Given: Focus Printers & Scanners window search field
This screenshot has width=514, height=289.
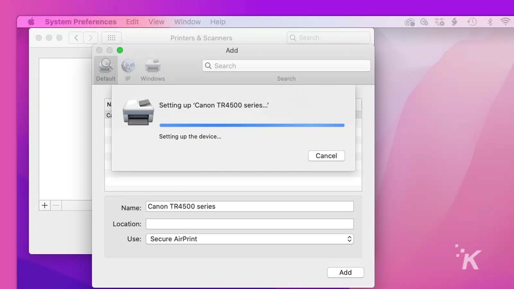Looking at the screenshot, I should tap(328, 38).
